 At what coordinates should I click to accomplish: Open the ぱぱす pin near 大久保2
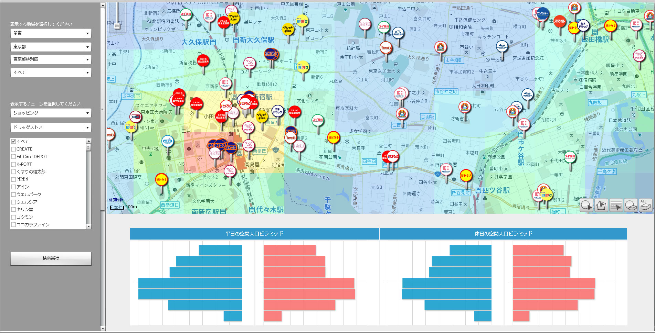point(302,21)
